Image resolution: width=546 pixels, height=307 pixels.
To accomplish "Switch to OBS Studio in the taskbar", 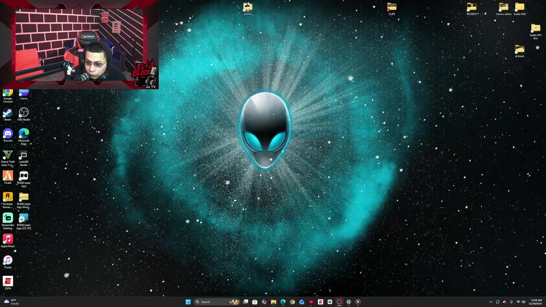I will (x=339, y=302).
